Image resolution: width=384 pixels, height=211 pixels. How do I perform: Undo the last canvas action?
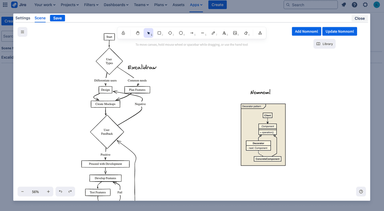60,192
